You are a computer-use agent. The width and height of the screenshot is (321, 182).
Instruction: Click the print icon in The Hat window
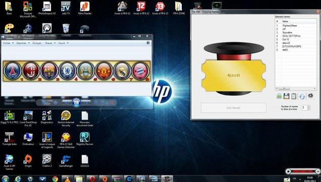[279, 96]
